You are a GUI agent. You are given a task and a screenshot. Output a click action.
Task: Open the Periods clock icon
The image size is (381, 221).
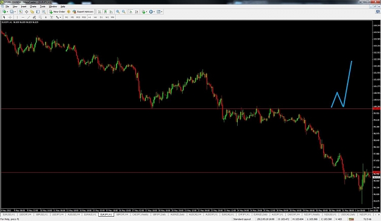[151, 12]
